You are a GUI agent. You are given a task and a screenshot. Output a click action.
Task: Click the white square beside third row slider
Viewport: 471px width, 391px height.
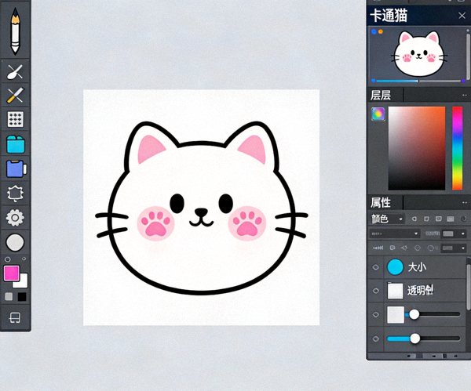[396, 314]
